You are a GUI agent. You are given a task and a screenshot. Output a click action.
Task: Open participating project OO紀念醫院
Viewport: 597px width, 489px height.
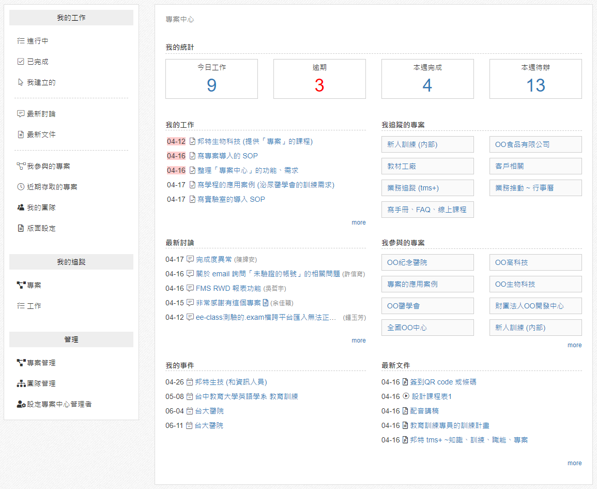427,262
